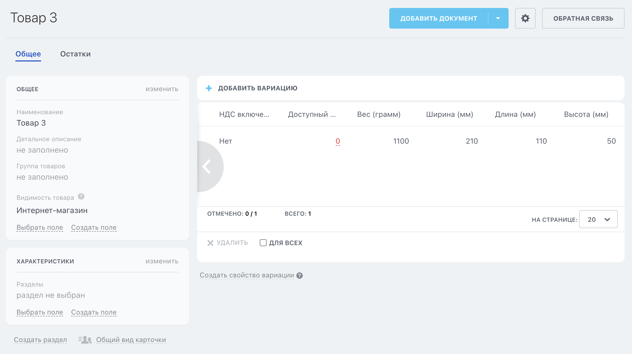Image resolution: width=632 pixels, height=354 pixels.
Task: Click the Удалить cross icon
Action: (x=210, y=243)
